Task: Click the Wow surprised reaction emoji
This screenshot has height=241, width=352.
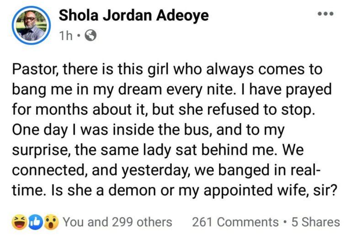Action: [51, 222]
